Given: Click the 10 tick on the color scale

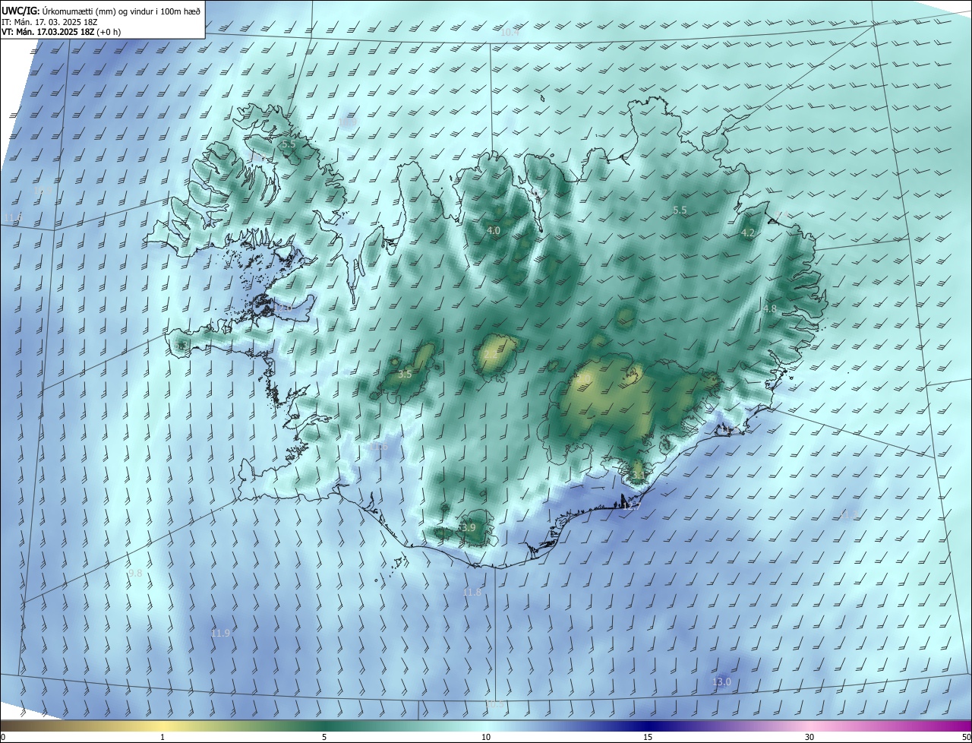Looking at the screenshot, I should pos(486,737).
